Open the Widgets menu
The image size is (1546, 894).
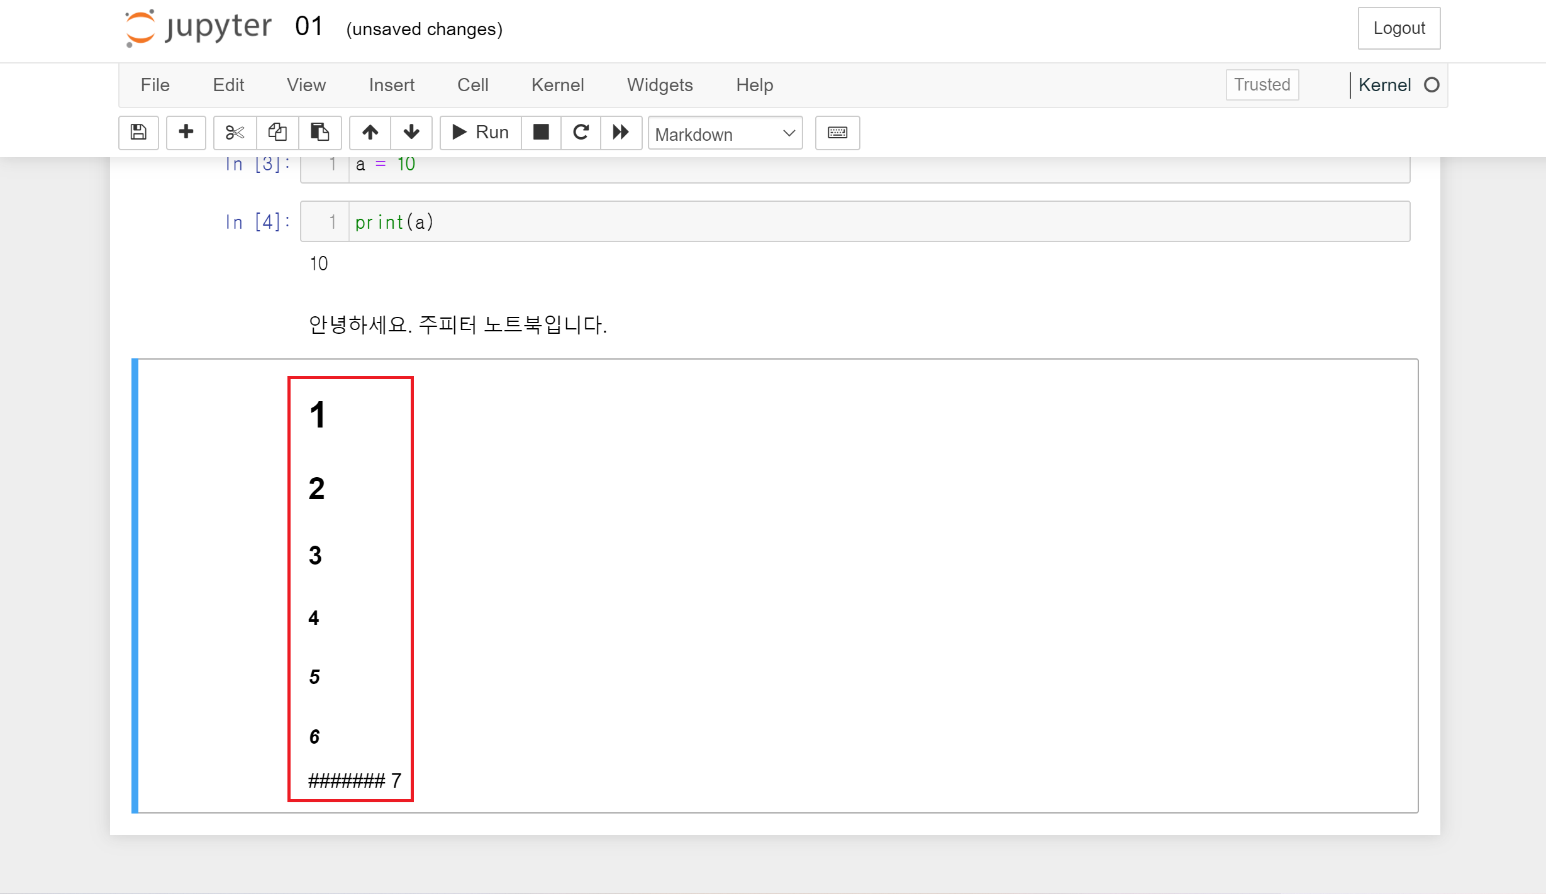click(x=660, y=85)
